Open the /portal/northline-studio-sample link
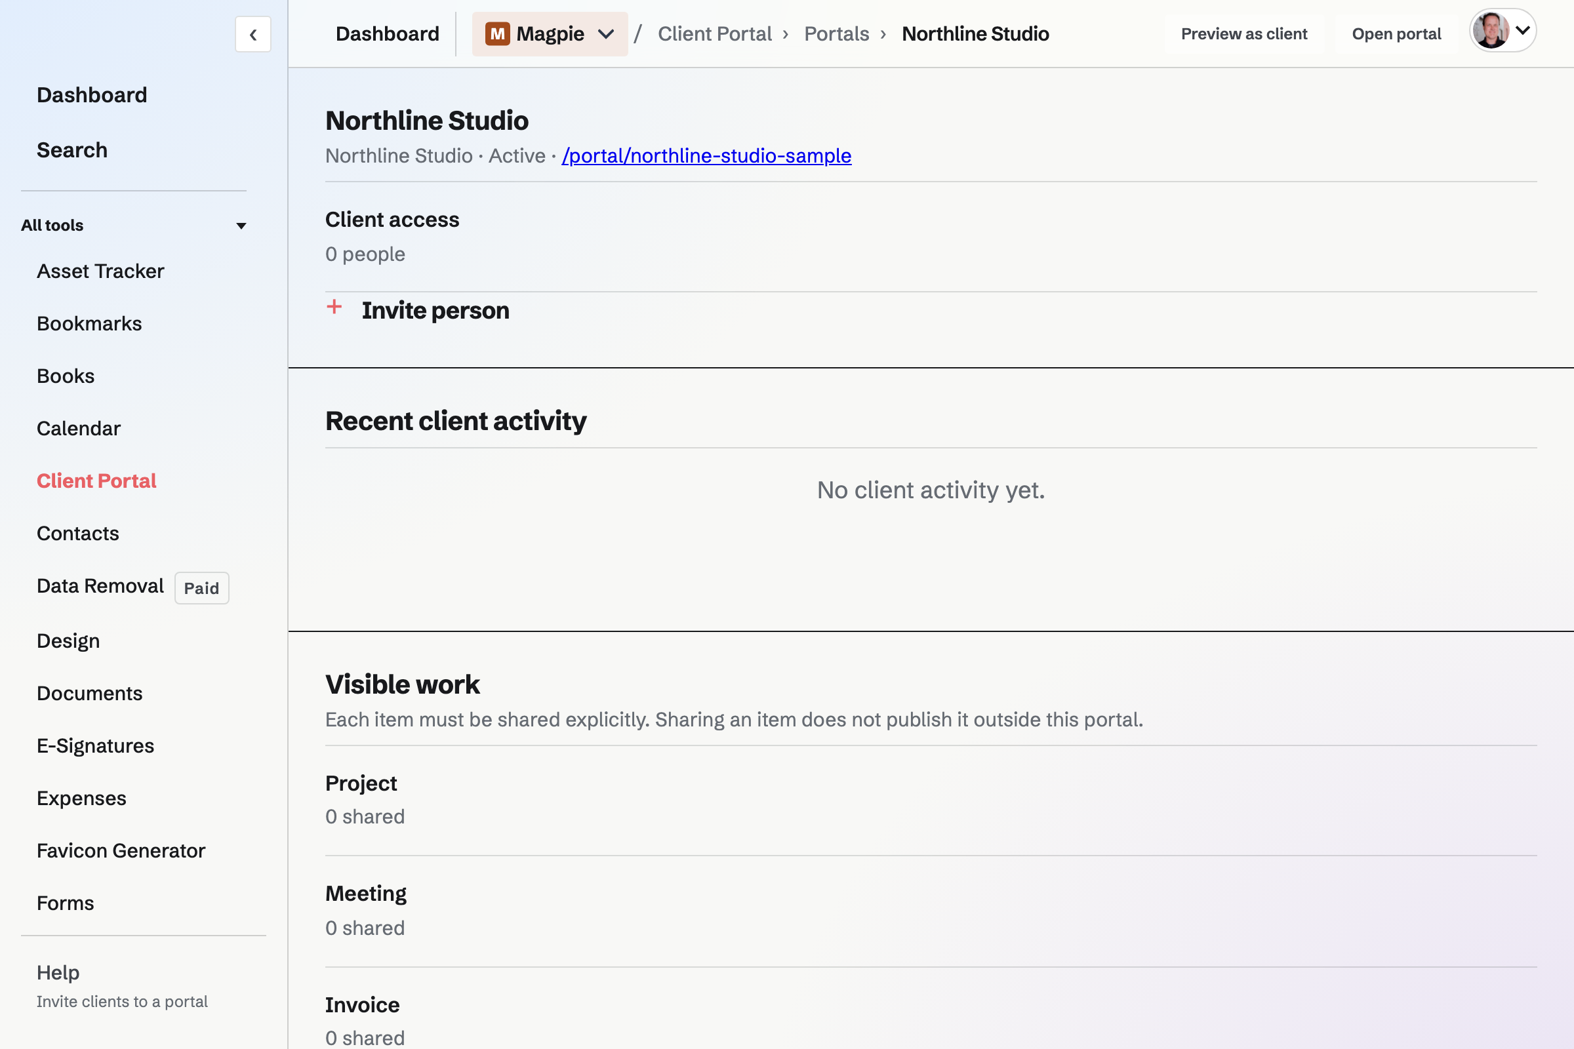Image resolution: width=1574 pixels, height=1049 pixels. [x=707, y=156]
